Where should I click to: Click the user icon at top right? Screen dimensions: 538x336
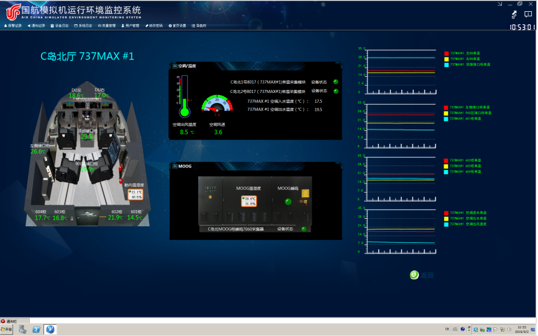(529, 14)
